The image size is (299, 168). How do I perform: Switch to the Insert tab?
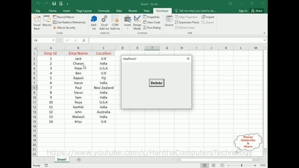pyautogui.click(x=66, y=11)
